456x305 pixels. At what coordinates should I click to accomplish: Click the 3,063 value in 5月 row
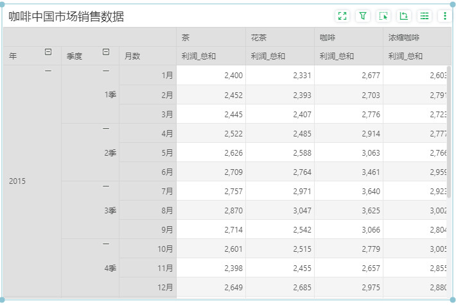(371, 152)
